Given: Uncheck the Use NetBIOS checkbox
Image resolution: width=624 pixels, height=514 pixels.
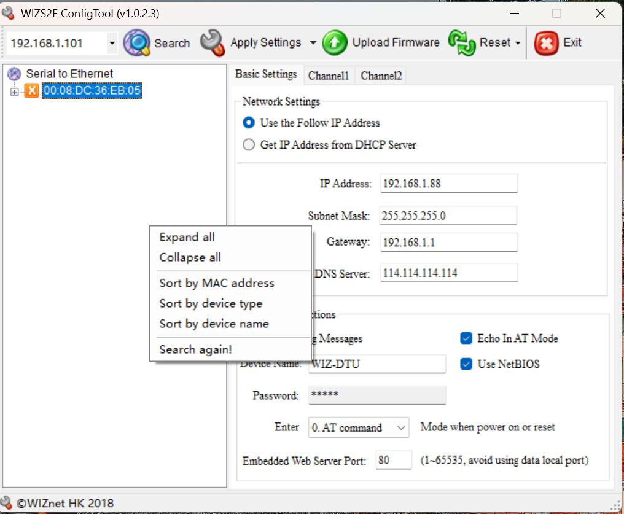Looking at the screenshot, I should [x=466, y=364].
